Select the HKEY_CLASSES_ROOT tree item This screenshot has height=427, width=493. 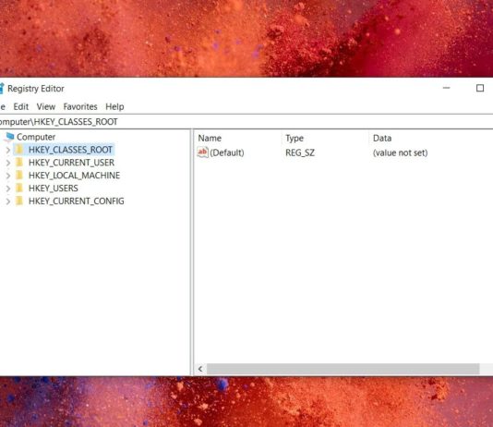[70, 150]
